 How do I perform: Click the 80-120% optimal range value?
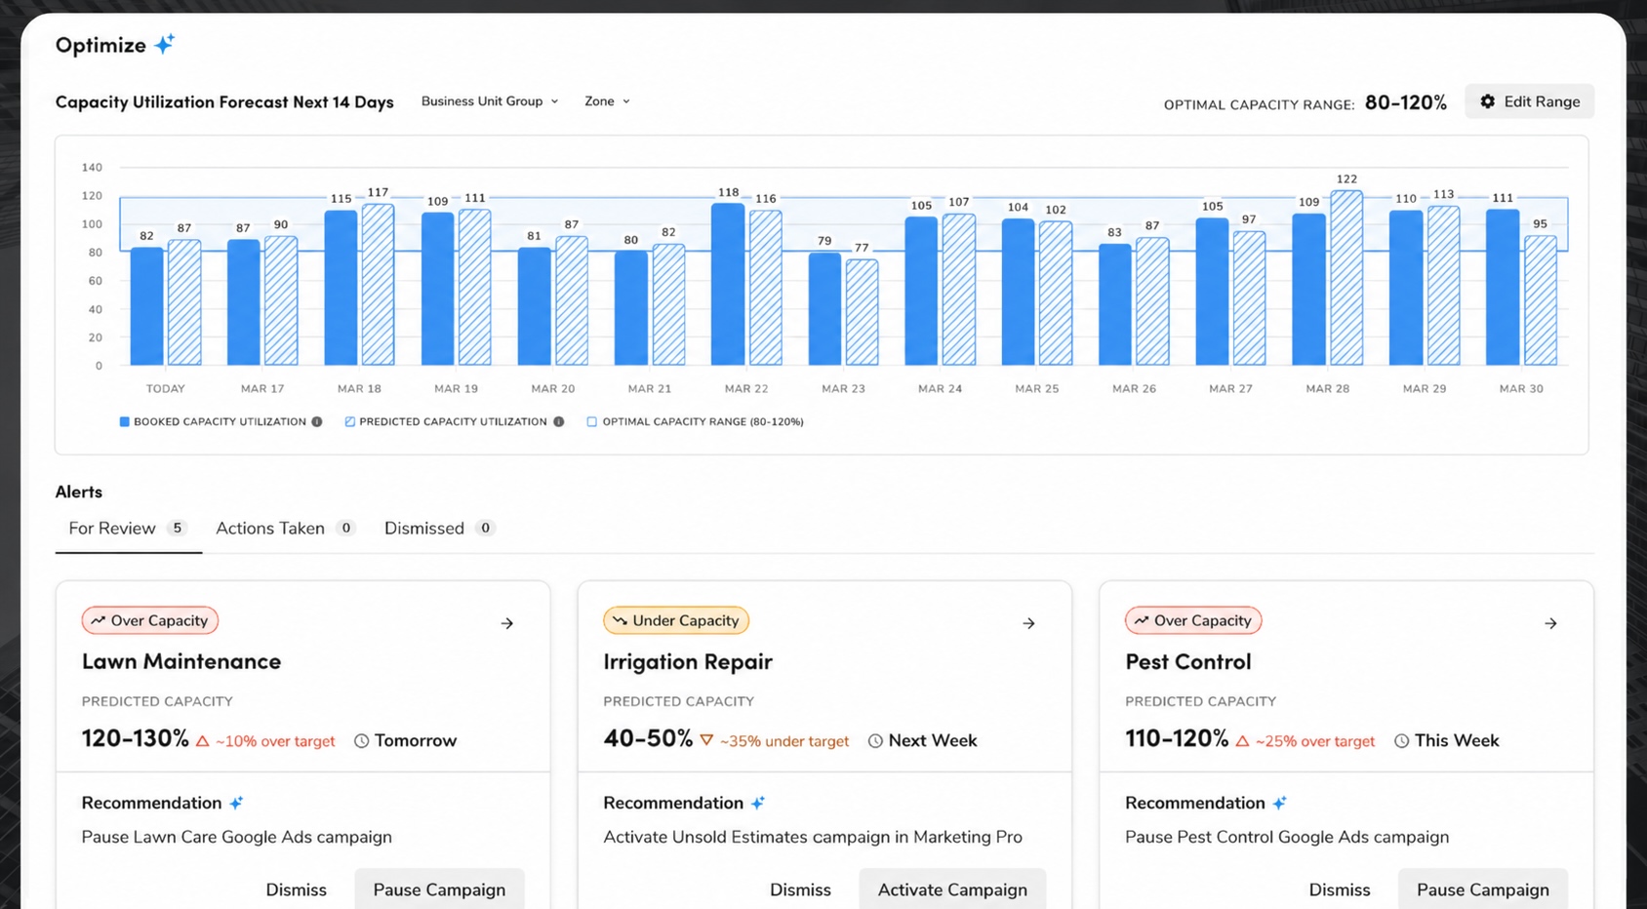1406,102
